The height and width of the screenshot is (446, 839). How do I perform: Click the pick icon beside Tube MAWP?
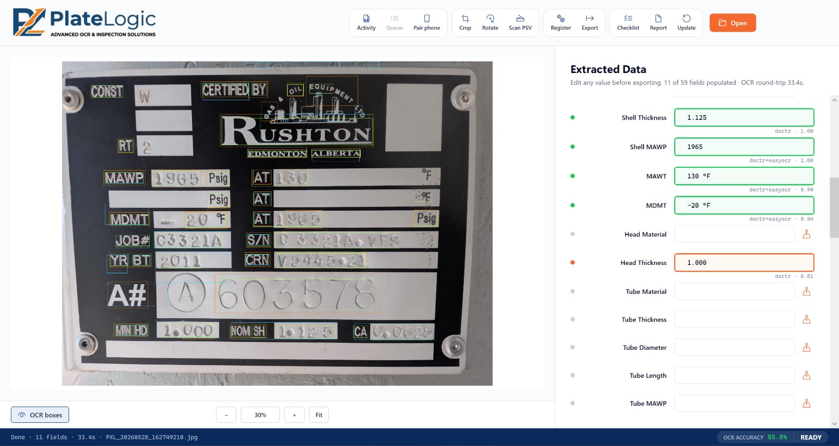806,403
